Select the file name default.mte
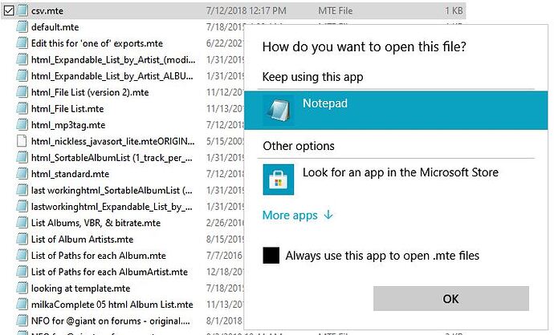Image resolution: width=554 pixels, height=335 pixels. (55, 27)
